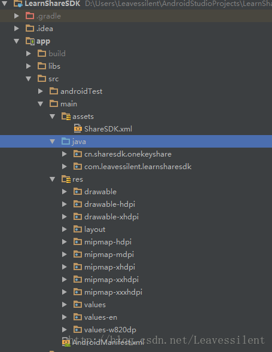
Task: Click the mipmap-xxhdpi folder icon
Action: 78,280
